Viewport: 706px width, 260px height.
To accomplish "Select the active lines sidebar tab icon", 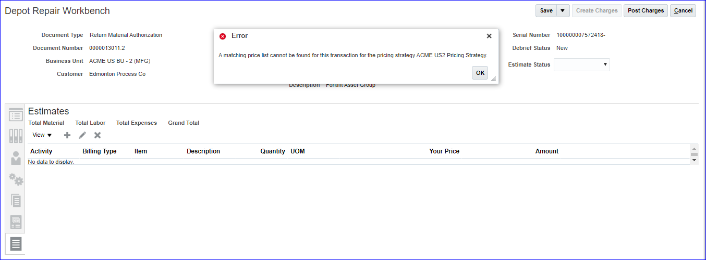I will tap(16, 243).
